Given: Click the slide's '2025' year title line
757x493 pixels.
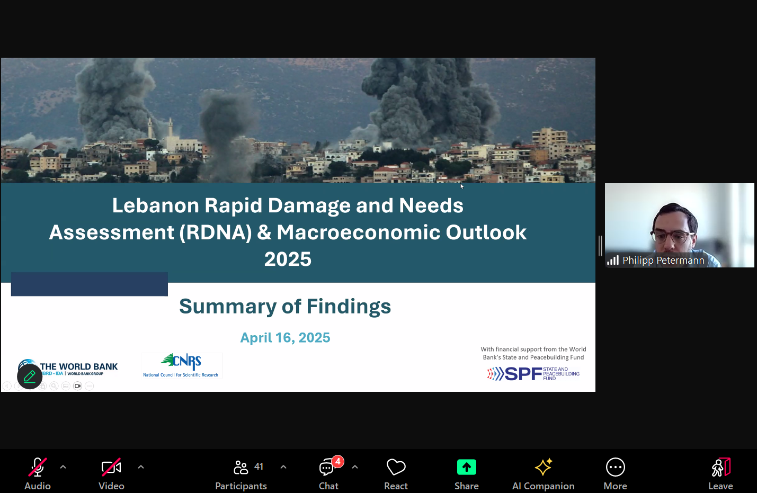Looking at the screenshot, I should point(288,259).
